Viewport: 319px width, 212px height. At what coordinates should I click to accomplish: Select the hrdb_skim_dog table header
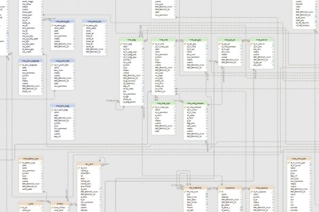tap(62, 106)
